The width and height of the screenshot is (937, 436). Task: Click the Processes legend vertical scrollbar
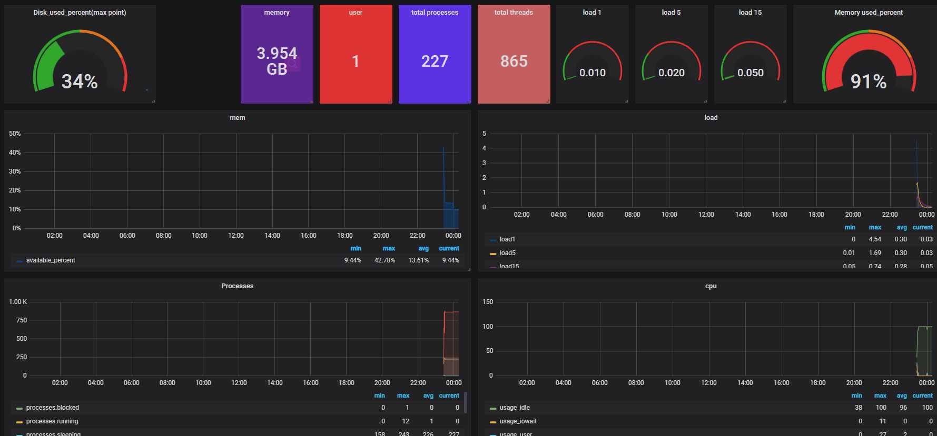466,402
